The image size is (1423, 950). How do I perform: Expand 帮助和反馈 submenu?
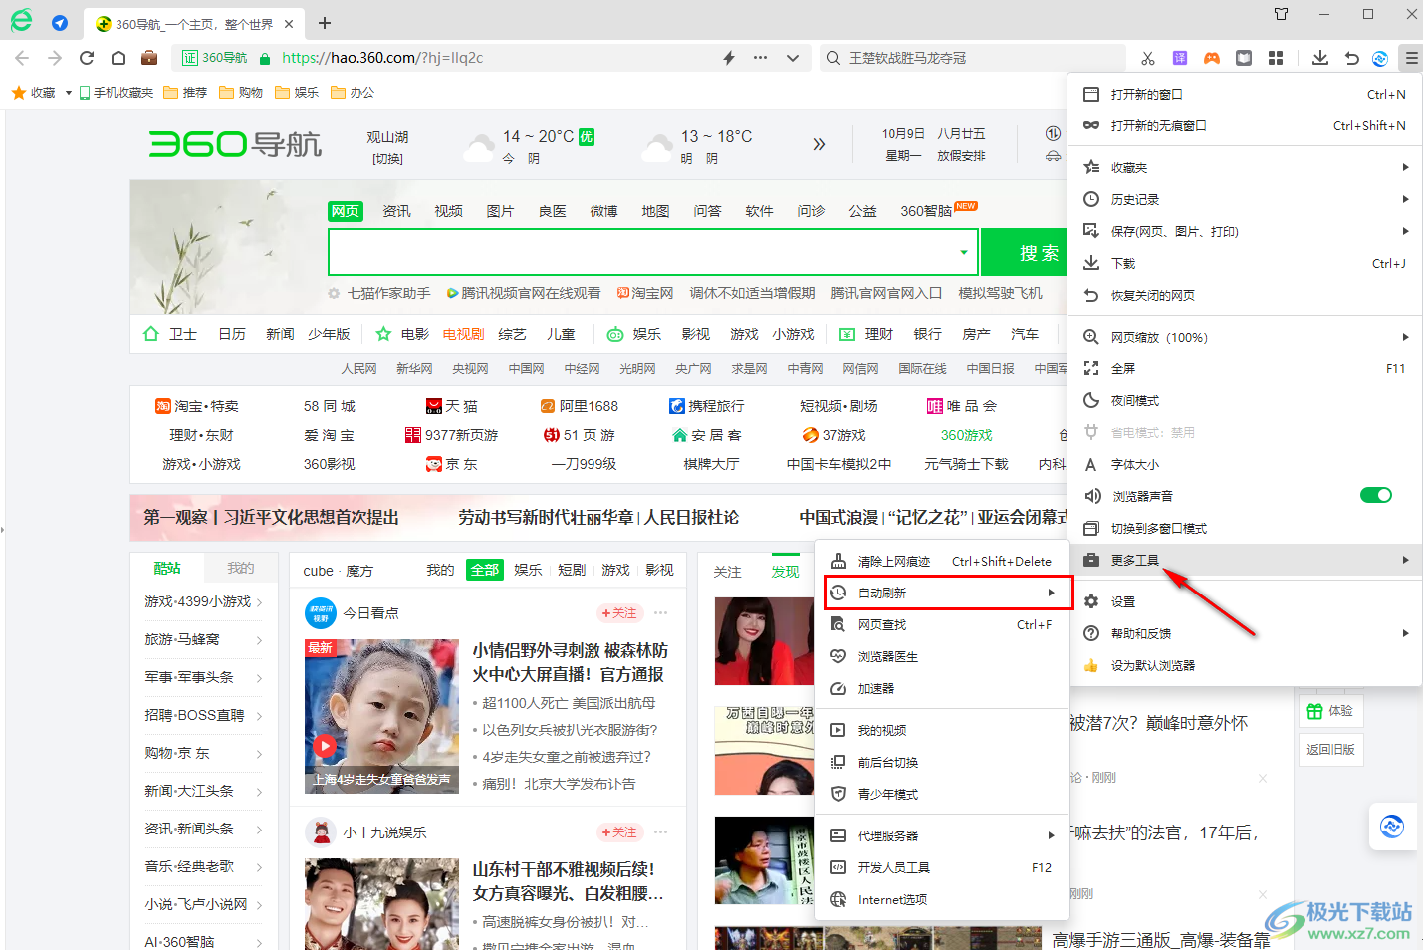tap(1245, 633)
